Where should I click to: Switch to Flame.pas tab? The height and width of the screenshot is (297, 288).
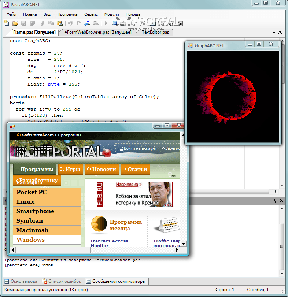[x=34, y=32]
